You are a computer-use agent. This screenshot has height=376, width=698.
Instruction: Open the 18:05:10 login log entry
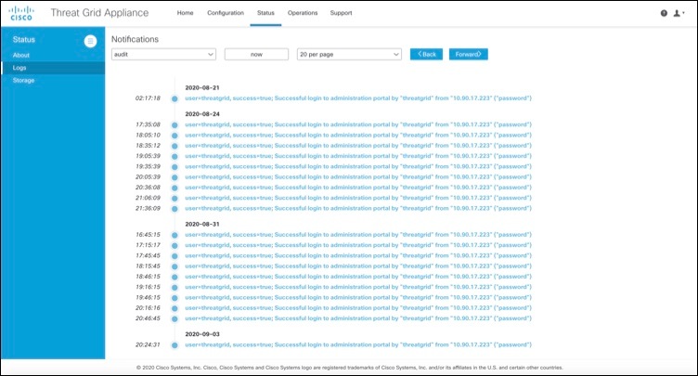358,135
